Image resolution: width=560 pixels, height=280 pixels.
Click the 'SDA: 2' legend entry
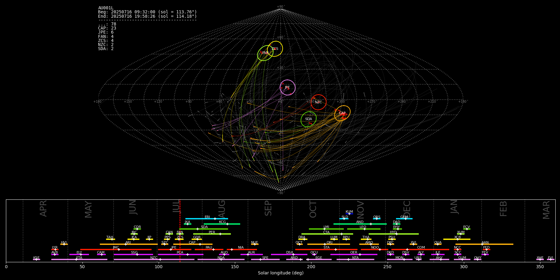click(x=106, y=49)
